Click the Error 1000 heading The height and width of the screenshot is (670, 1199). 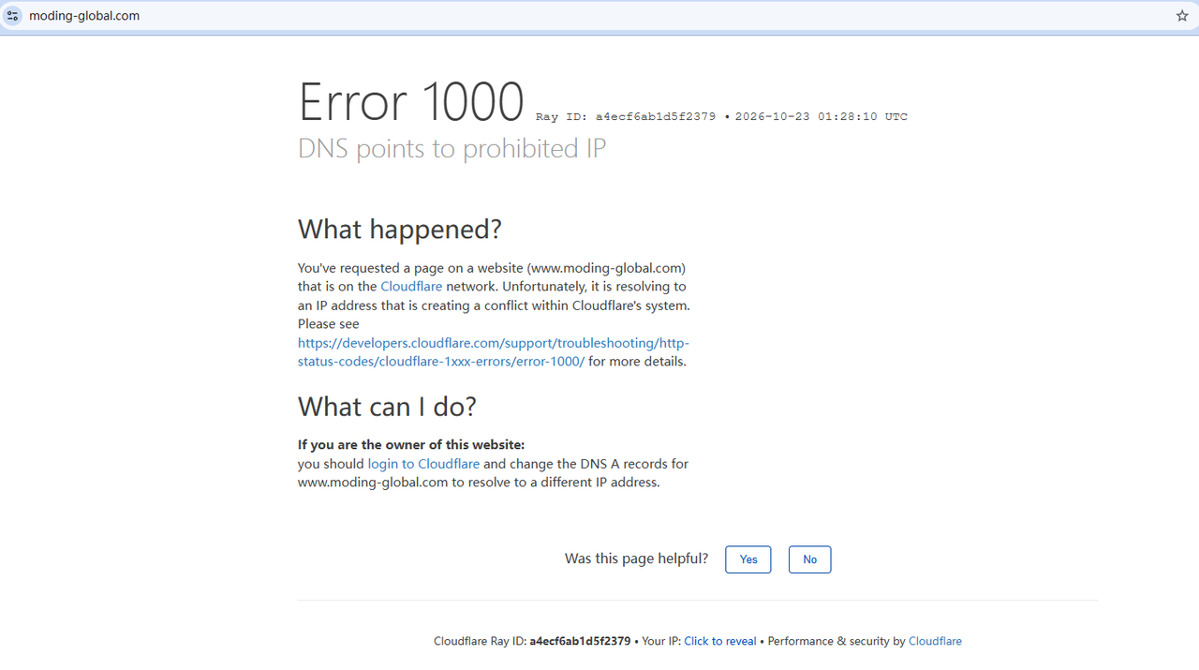[411, 102]
